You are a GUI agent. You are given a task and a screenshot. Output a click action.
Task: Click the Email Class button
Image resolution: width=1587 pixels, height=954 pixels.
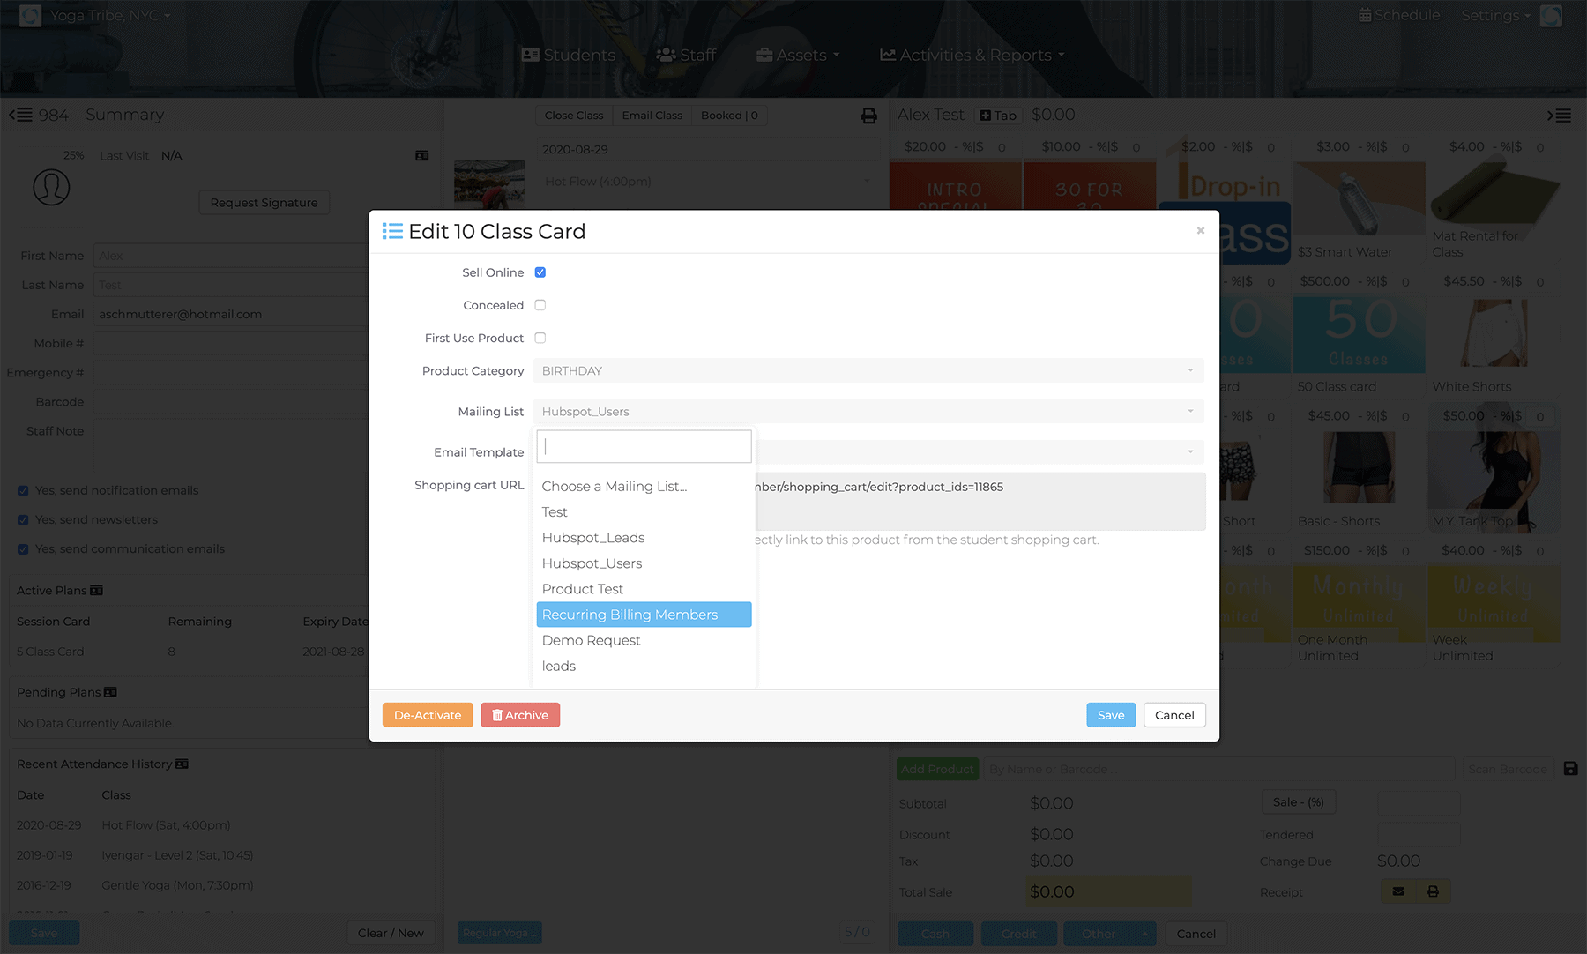coord(652,116)
